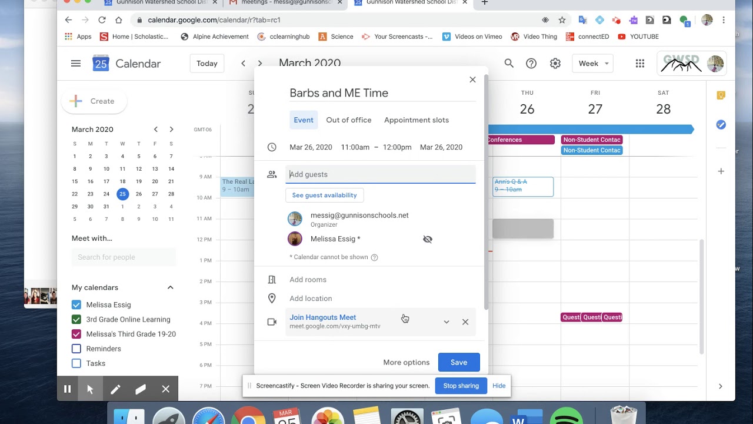This screenshot has width=753, height=424.
Task: Select the Screencastify pen tool
Action: [115, 389]
